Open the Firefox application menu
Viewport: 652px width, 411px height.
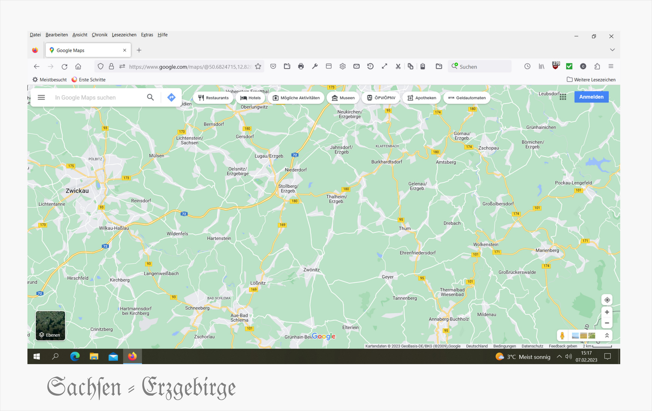(x=611, y=66)
